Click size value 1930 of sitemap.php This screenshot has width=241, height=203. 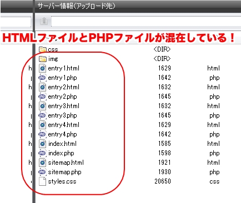[164, 172]
